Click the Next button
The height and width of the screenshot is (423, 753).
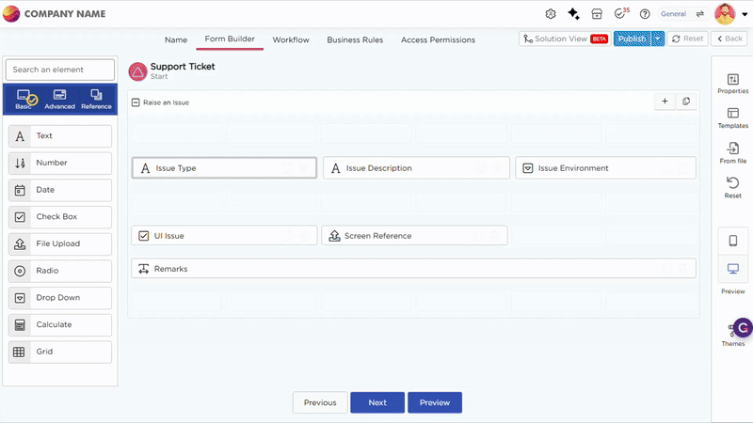tap(377, 402)
